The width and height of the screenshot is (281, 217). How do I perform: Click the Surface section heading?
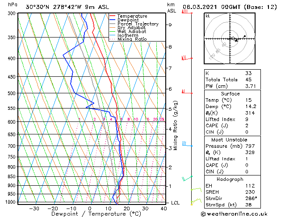(230, 94)
